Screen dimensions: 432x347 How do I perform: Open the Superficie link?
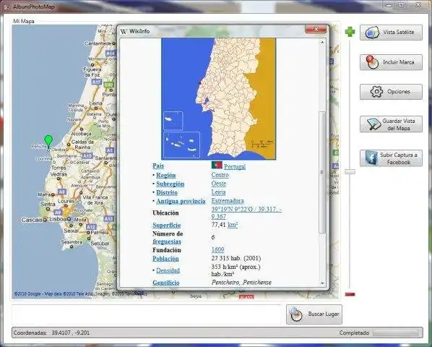pos(167,225)
